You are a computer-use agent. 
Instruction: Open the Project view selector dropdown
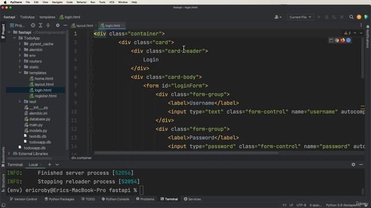point(17,25)
